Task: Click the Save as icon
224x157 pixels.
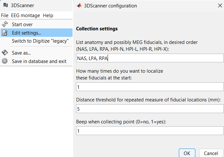Action: 5,53
